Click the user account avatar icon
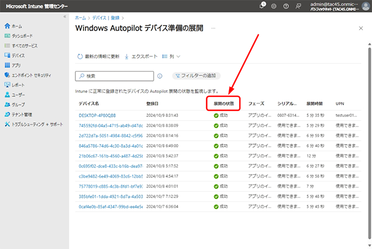 366,6
